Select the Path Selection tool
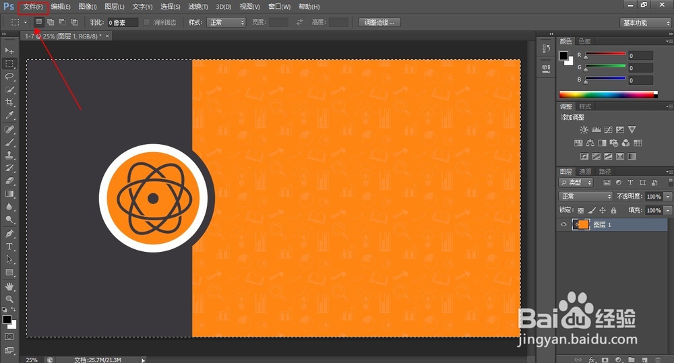Screen dimensions: 674x363 pyautogui.click(x=9, y=259)
